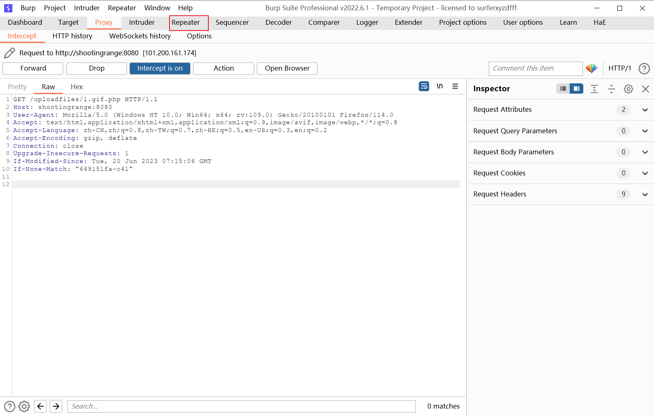Expand Request Body Parameters section
654x416 pixels.
point(644,152)
